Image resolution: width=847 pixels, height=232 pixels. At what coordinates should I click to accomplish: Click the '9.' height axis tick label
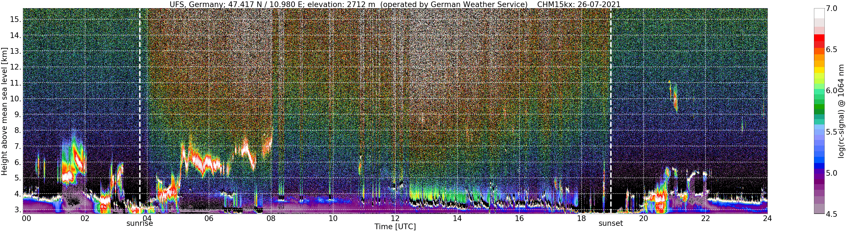(17, 115)
